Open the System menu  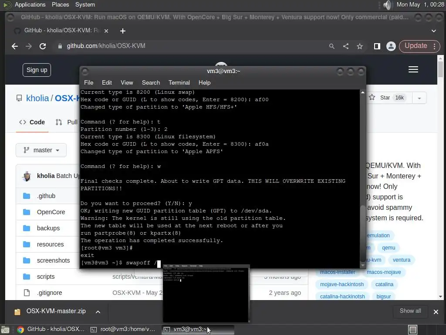pyautogui.click(x=85, y=4)
